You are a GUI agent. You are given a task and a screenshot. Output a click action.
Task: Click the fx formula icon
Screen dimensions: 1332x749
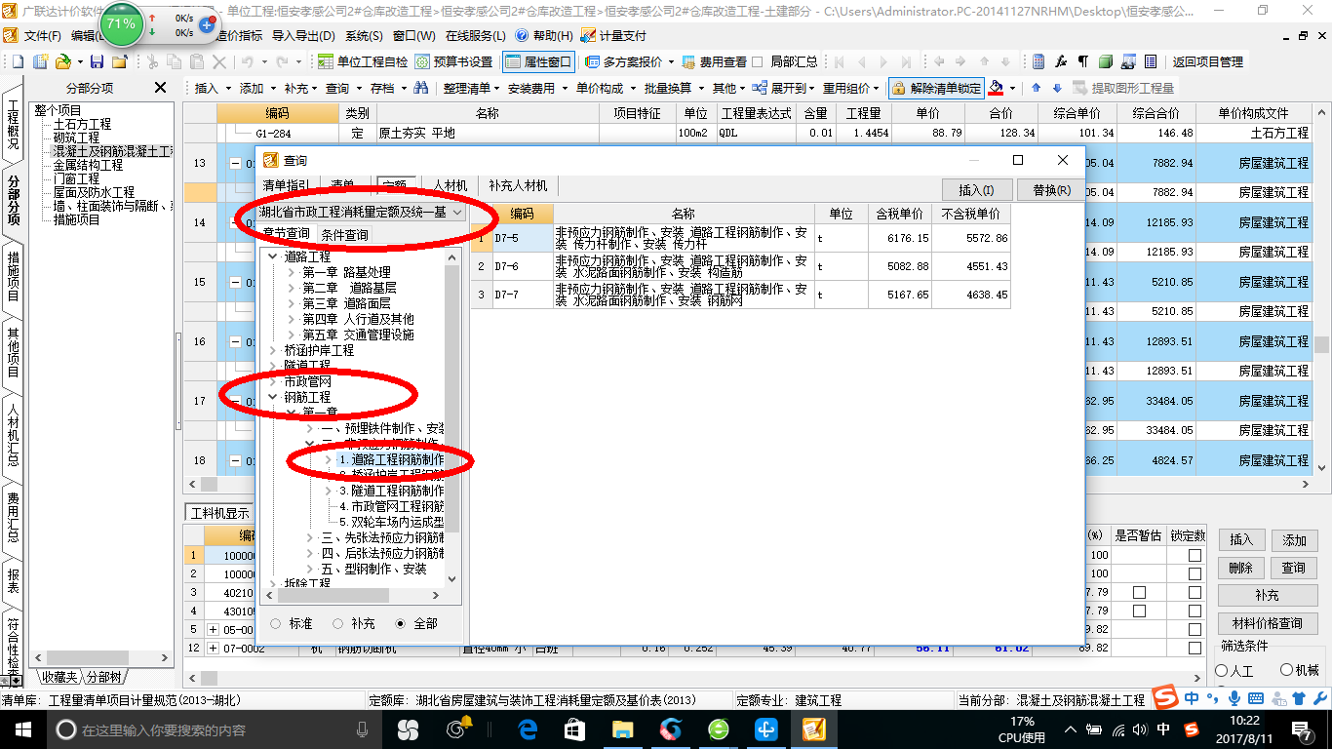(1061, 61)
